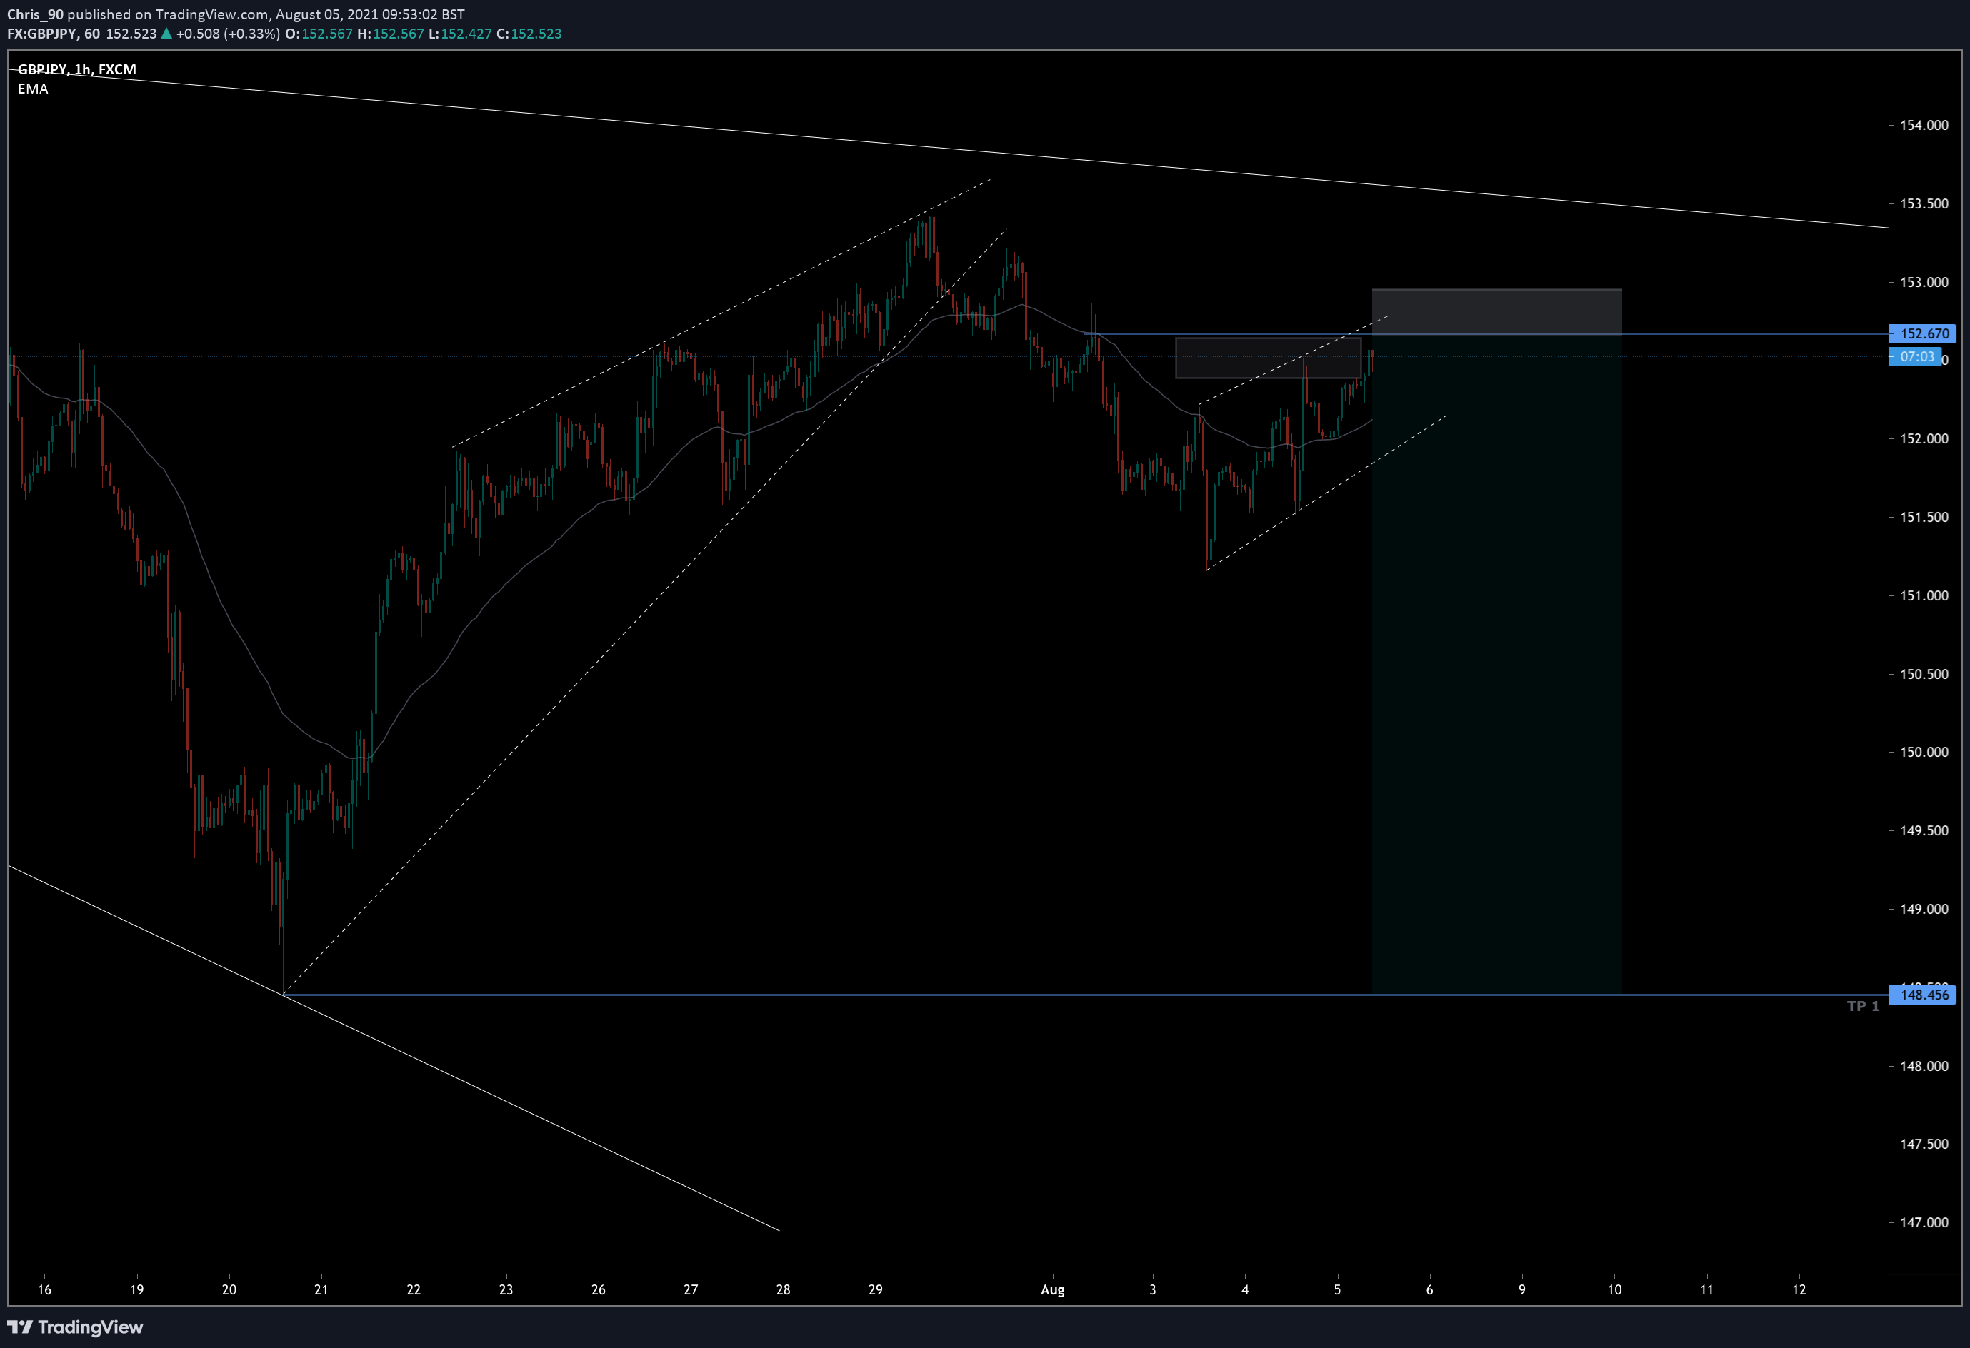Click date 16 on the time axis
Viewport: 1970px width, 1348px height.
tap(45, 1290)
